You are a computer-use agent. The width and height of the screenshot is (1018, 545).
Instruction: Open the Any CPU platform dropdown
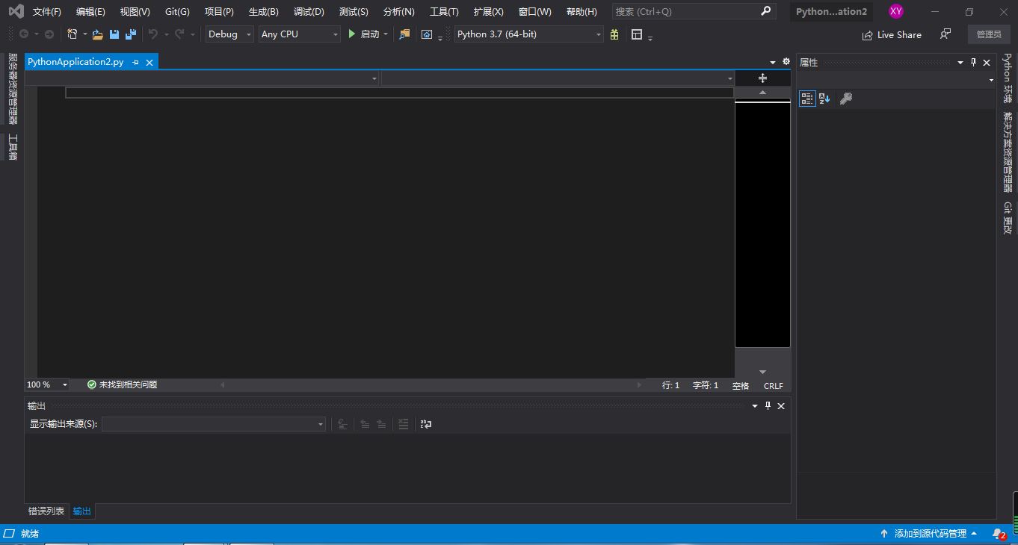point(335,34)
